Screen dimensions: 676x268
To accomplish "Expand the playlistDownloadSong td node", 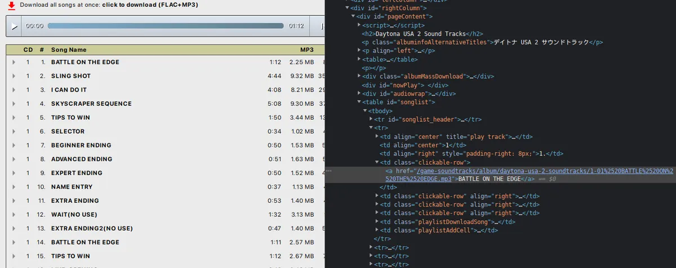I will coord(377,222).
